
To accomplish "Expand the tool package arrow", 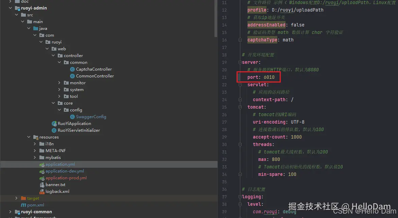I will coord(59,96).
